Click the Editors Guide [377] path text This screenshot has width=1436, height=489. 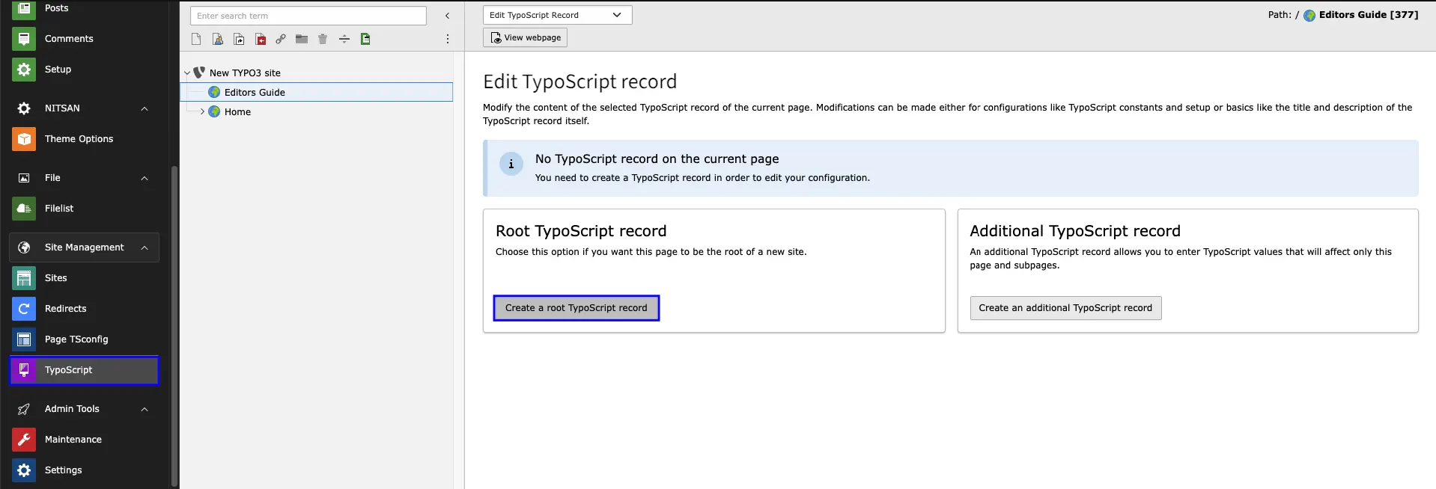(1369, 15)
